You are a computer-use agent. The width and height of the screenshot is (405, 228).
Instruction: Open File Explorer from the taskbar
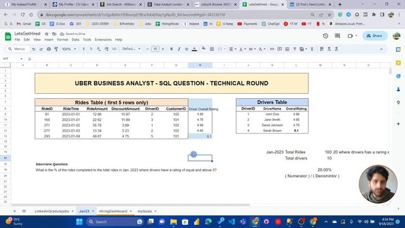tap(173, 222)
